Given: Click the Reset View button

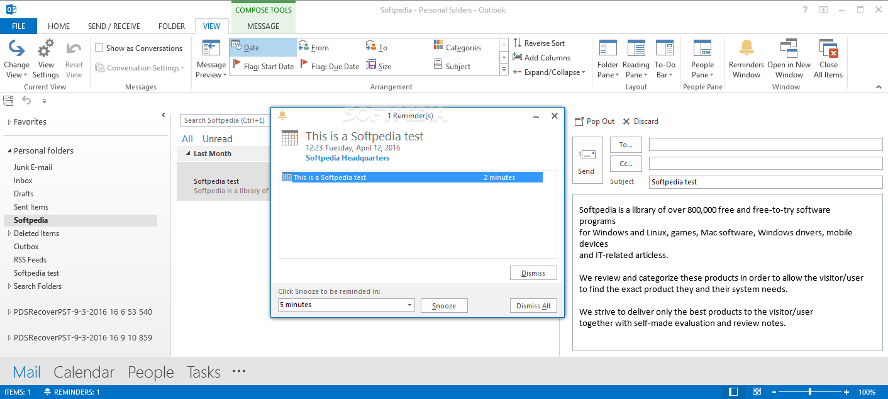Looking at the screenshot, I should coord(74,60).
